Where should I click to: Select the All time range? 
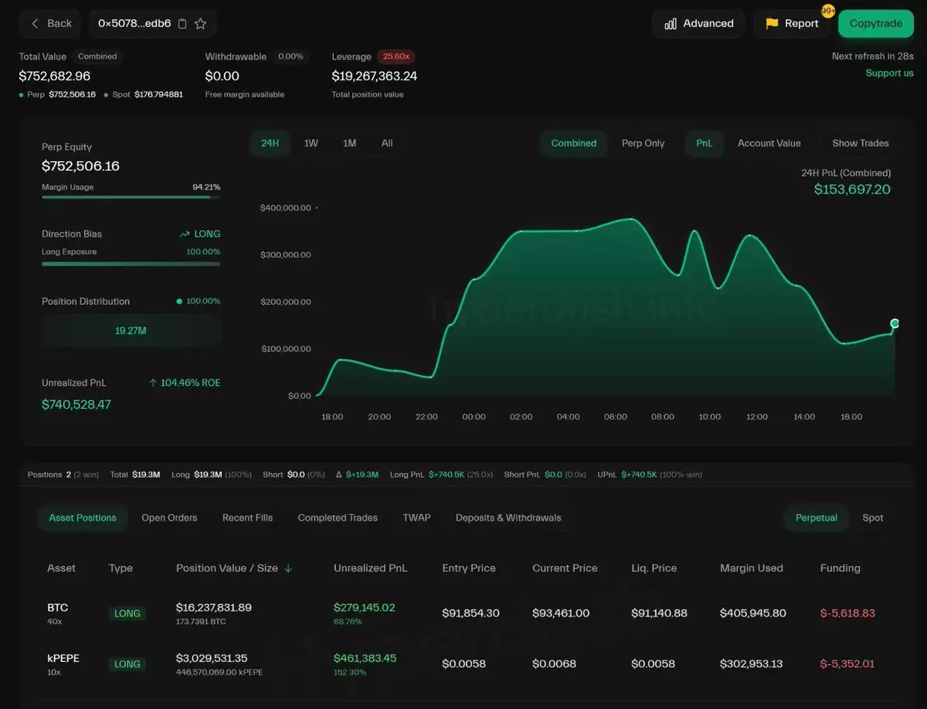(x=387, y=143)
